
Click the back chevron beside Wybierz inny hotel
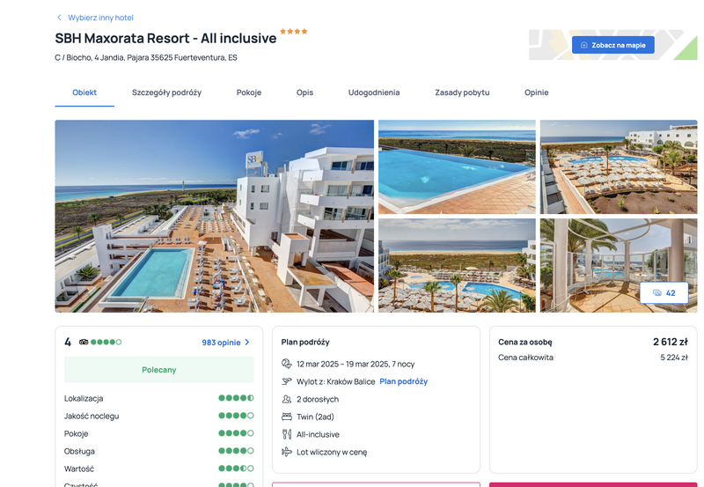coord(59,18)
